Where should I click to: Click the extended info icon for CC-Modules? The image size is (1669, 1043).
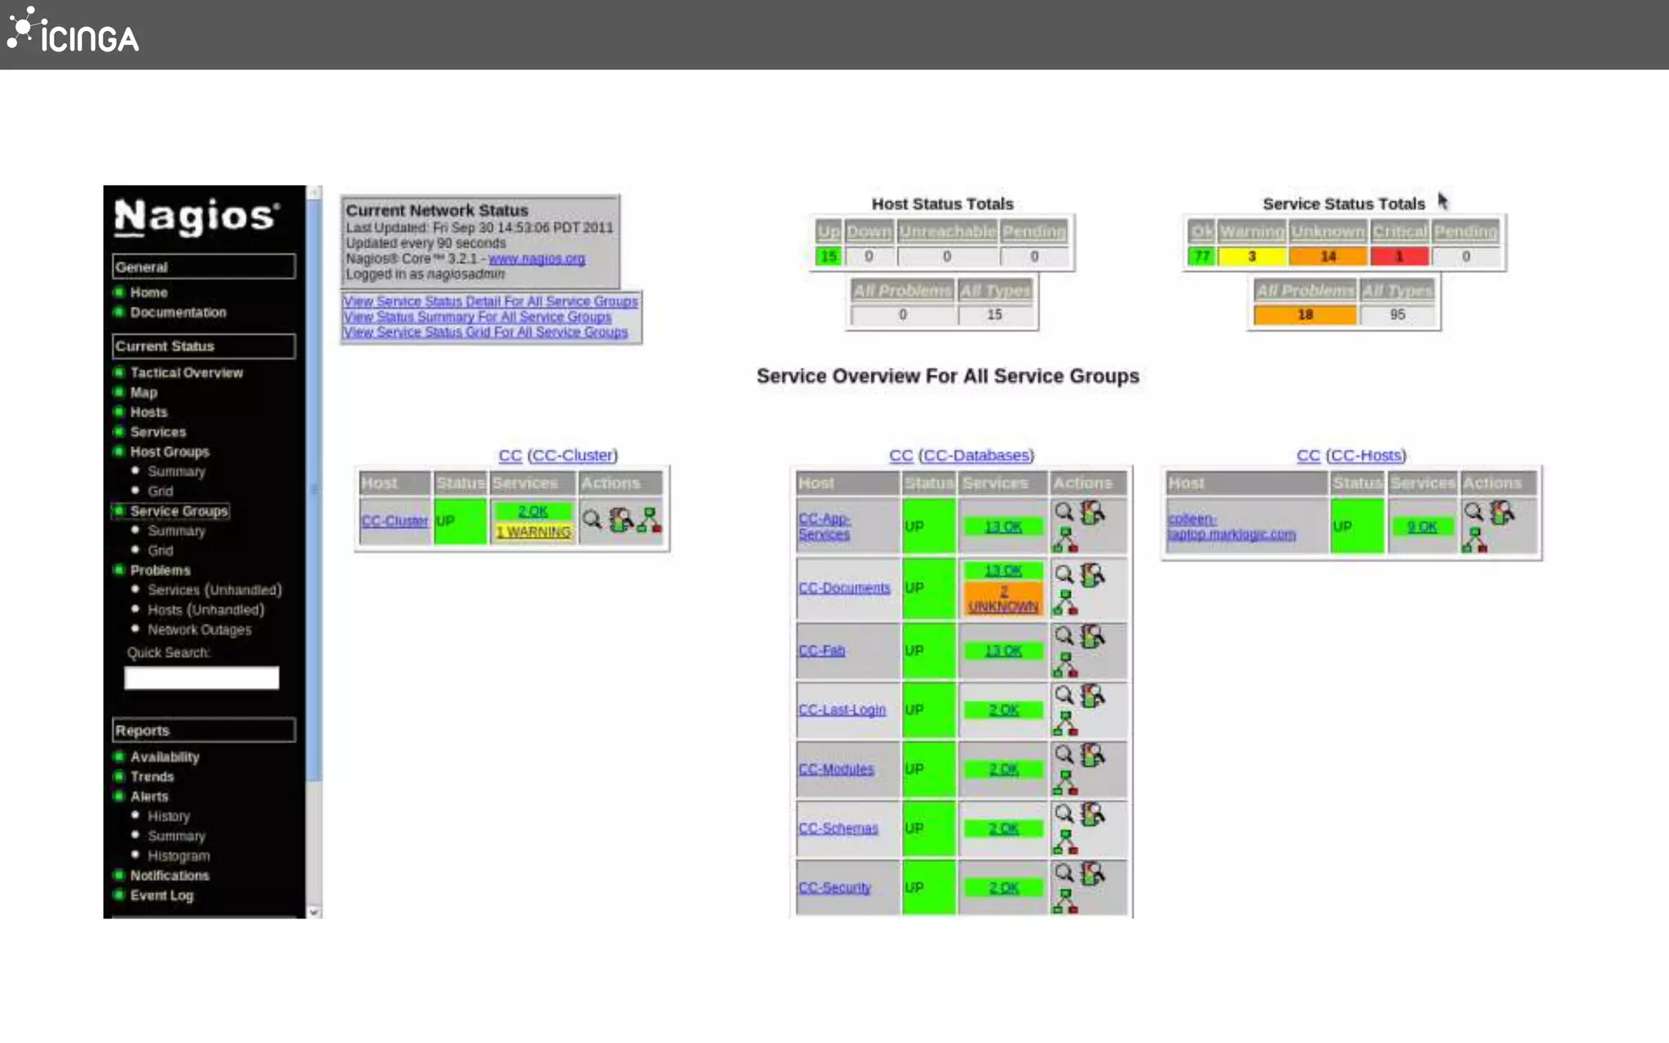coord(1092,755)
